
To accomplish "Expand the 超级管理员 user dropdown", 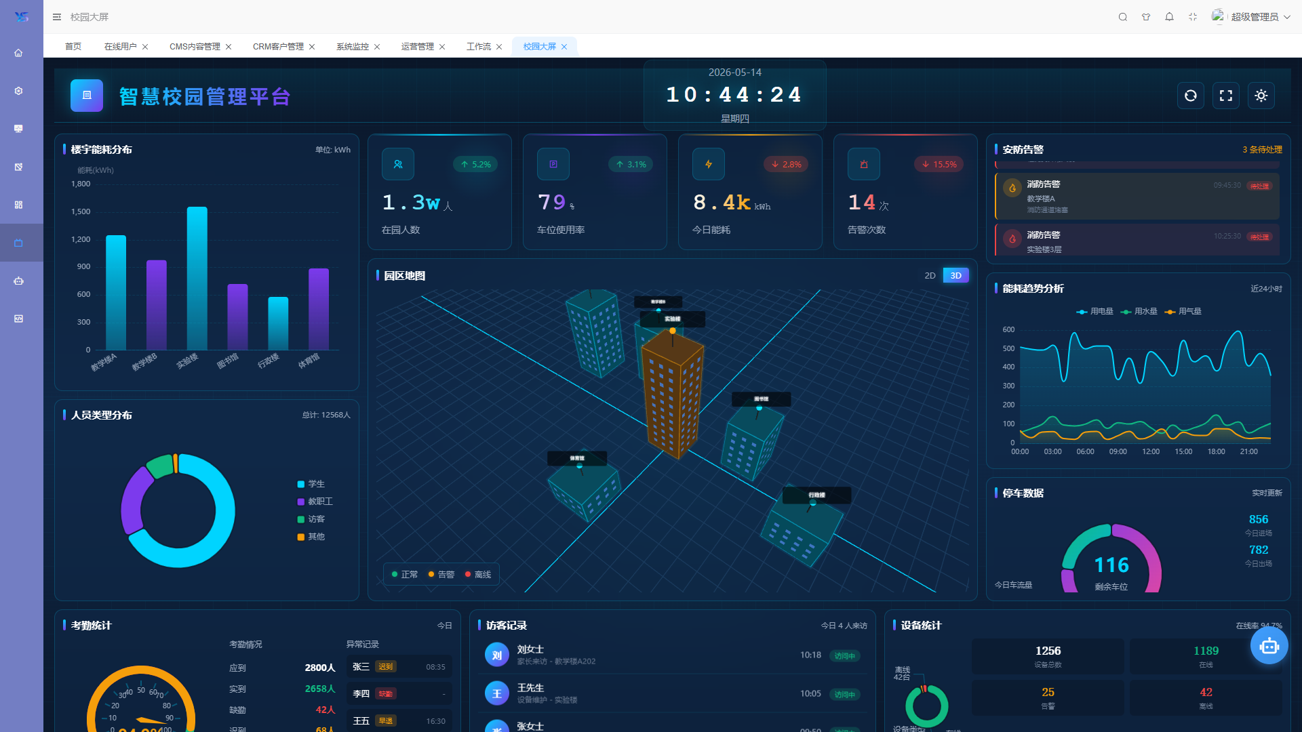I will point(1260,17).
